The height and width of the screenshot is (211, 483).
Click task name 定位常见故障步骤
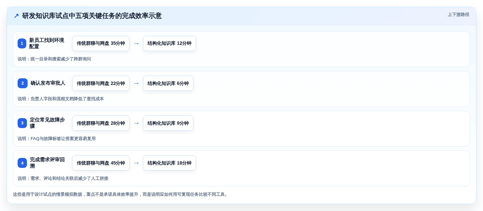point(47,123)
